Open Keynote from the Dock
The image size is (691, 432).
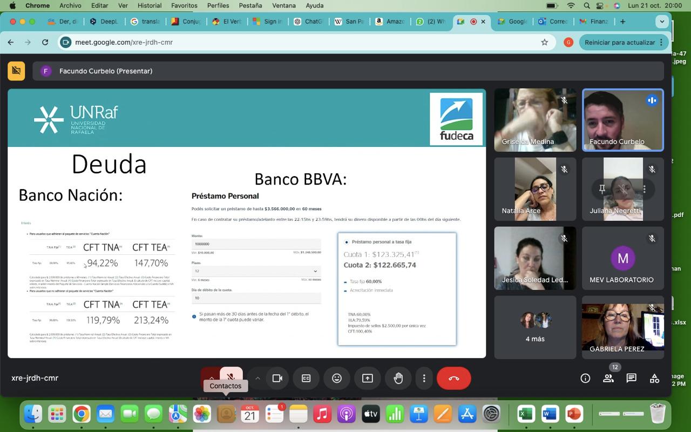[x=419, y=414]
